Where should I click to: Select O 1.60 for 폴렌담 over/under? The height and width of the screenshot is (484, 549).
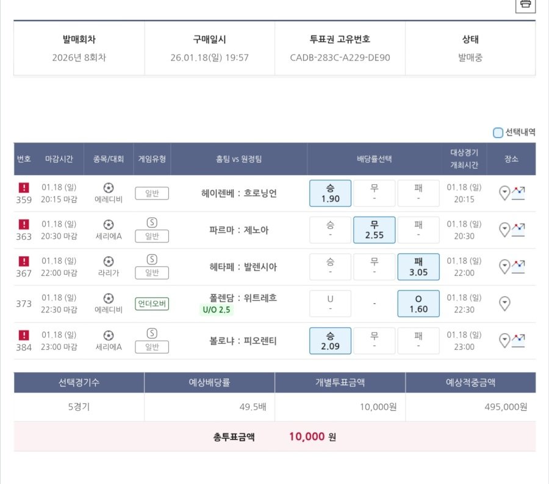(418, 303)
